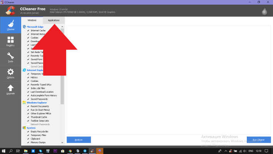Click the System group Windows icon

tap(24, 128)
